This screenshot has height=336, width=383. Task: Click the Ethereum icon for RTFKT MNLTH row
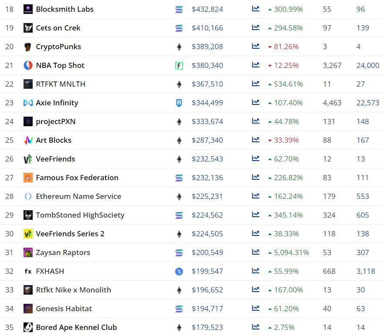(x=179, y=84)
